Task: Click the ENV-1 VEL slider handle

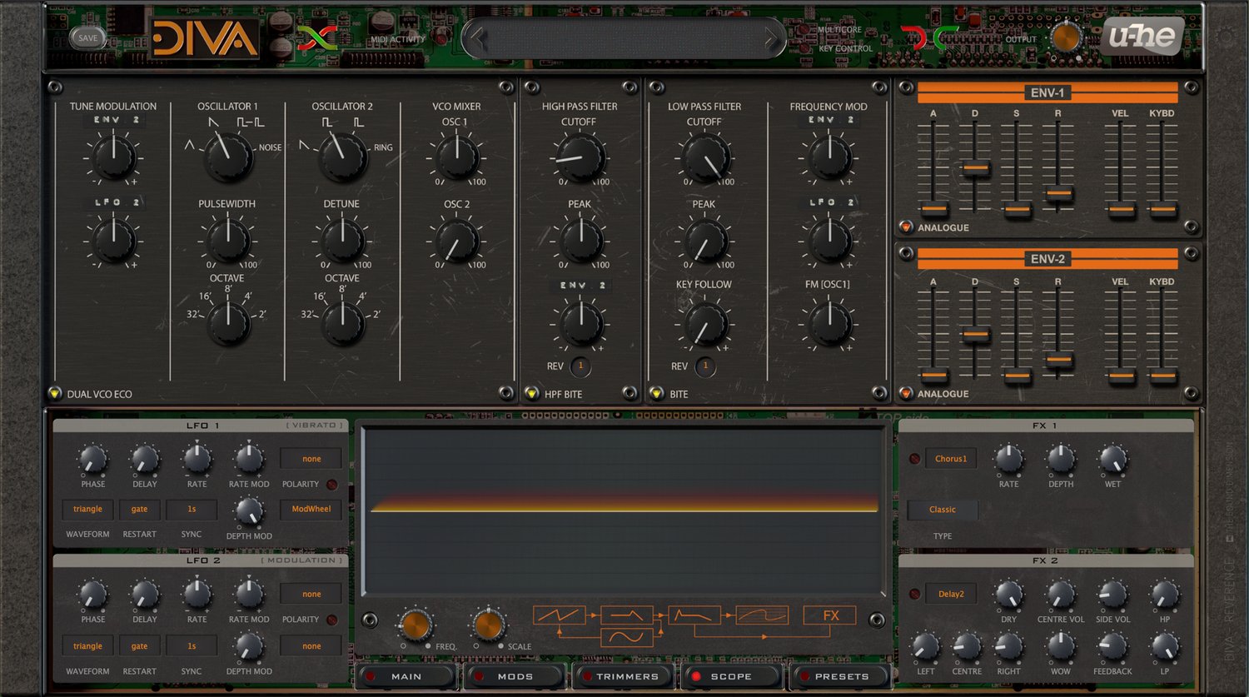Action: pos(1121,208)
